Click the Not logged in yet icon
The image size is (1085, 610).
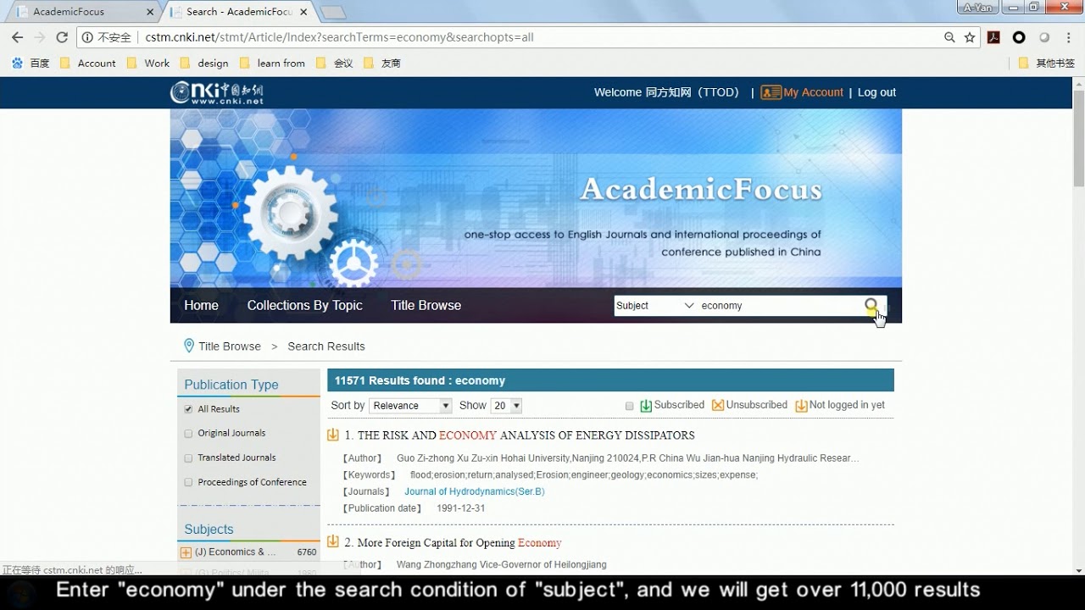tap(801, 406)
